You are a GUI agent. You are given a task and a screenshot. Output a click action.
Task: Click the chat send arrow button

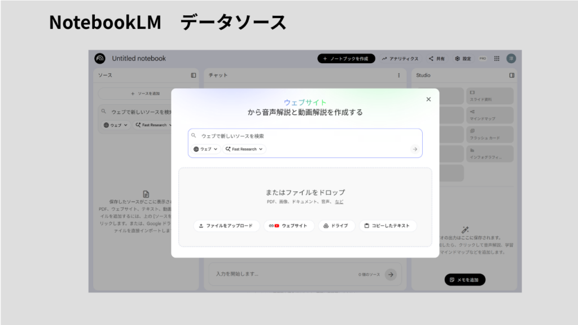tap(390, 274)
